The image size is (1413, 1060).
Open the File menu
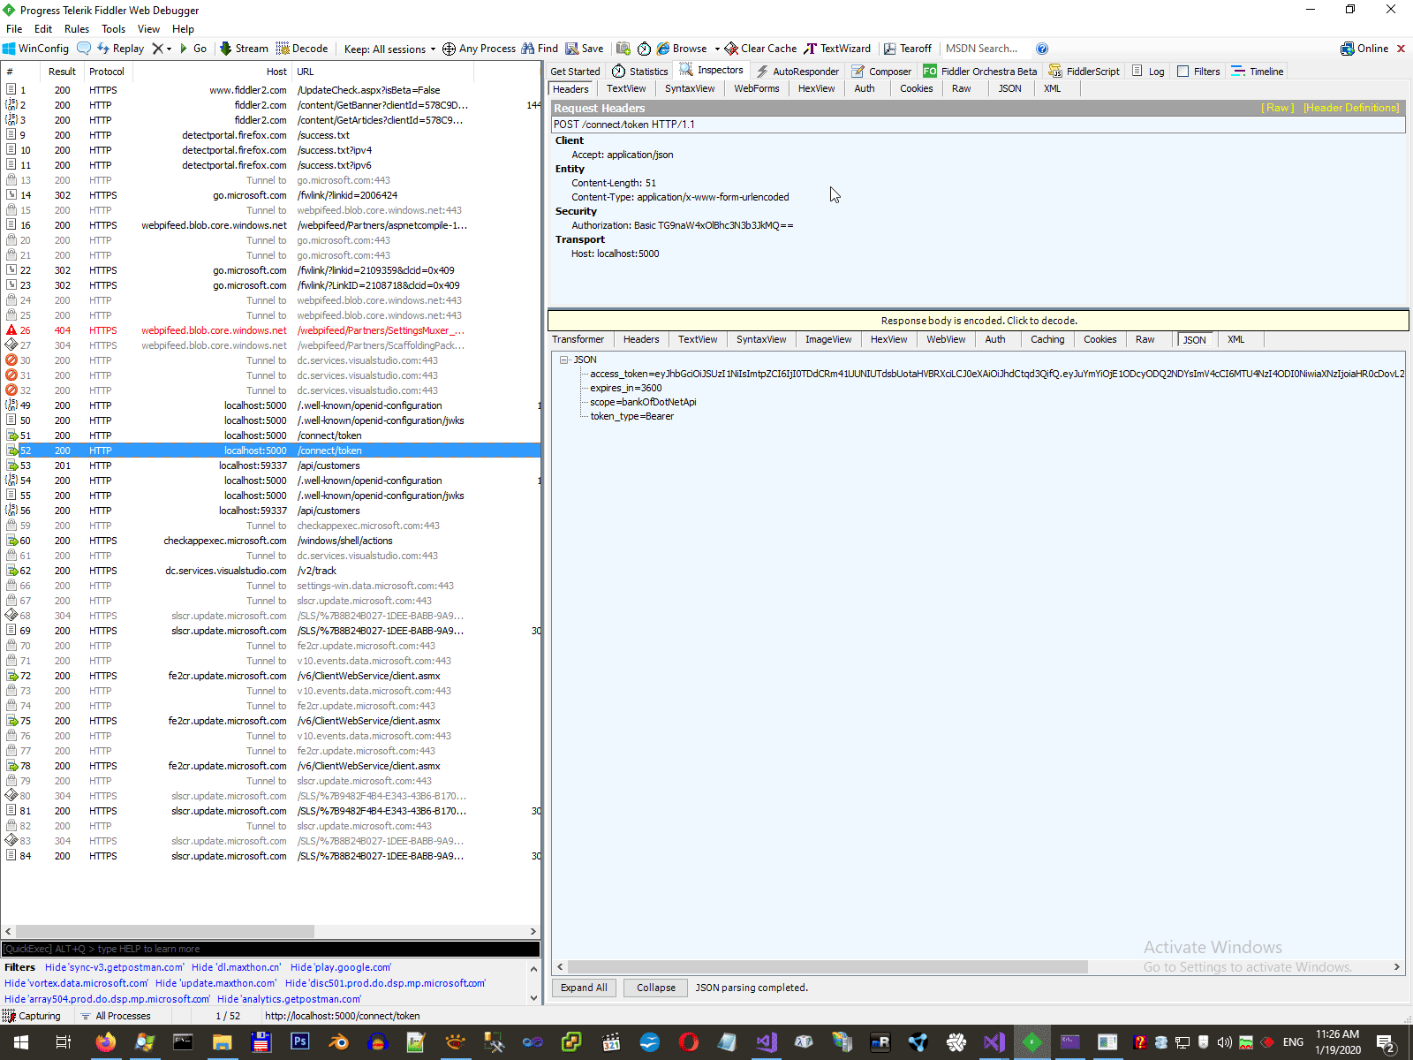coord(14,29)
